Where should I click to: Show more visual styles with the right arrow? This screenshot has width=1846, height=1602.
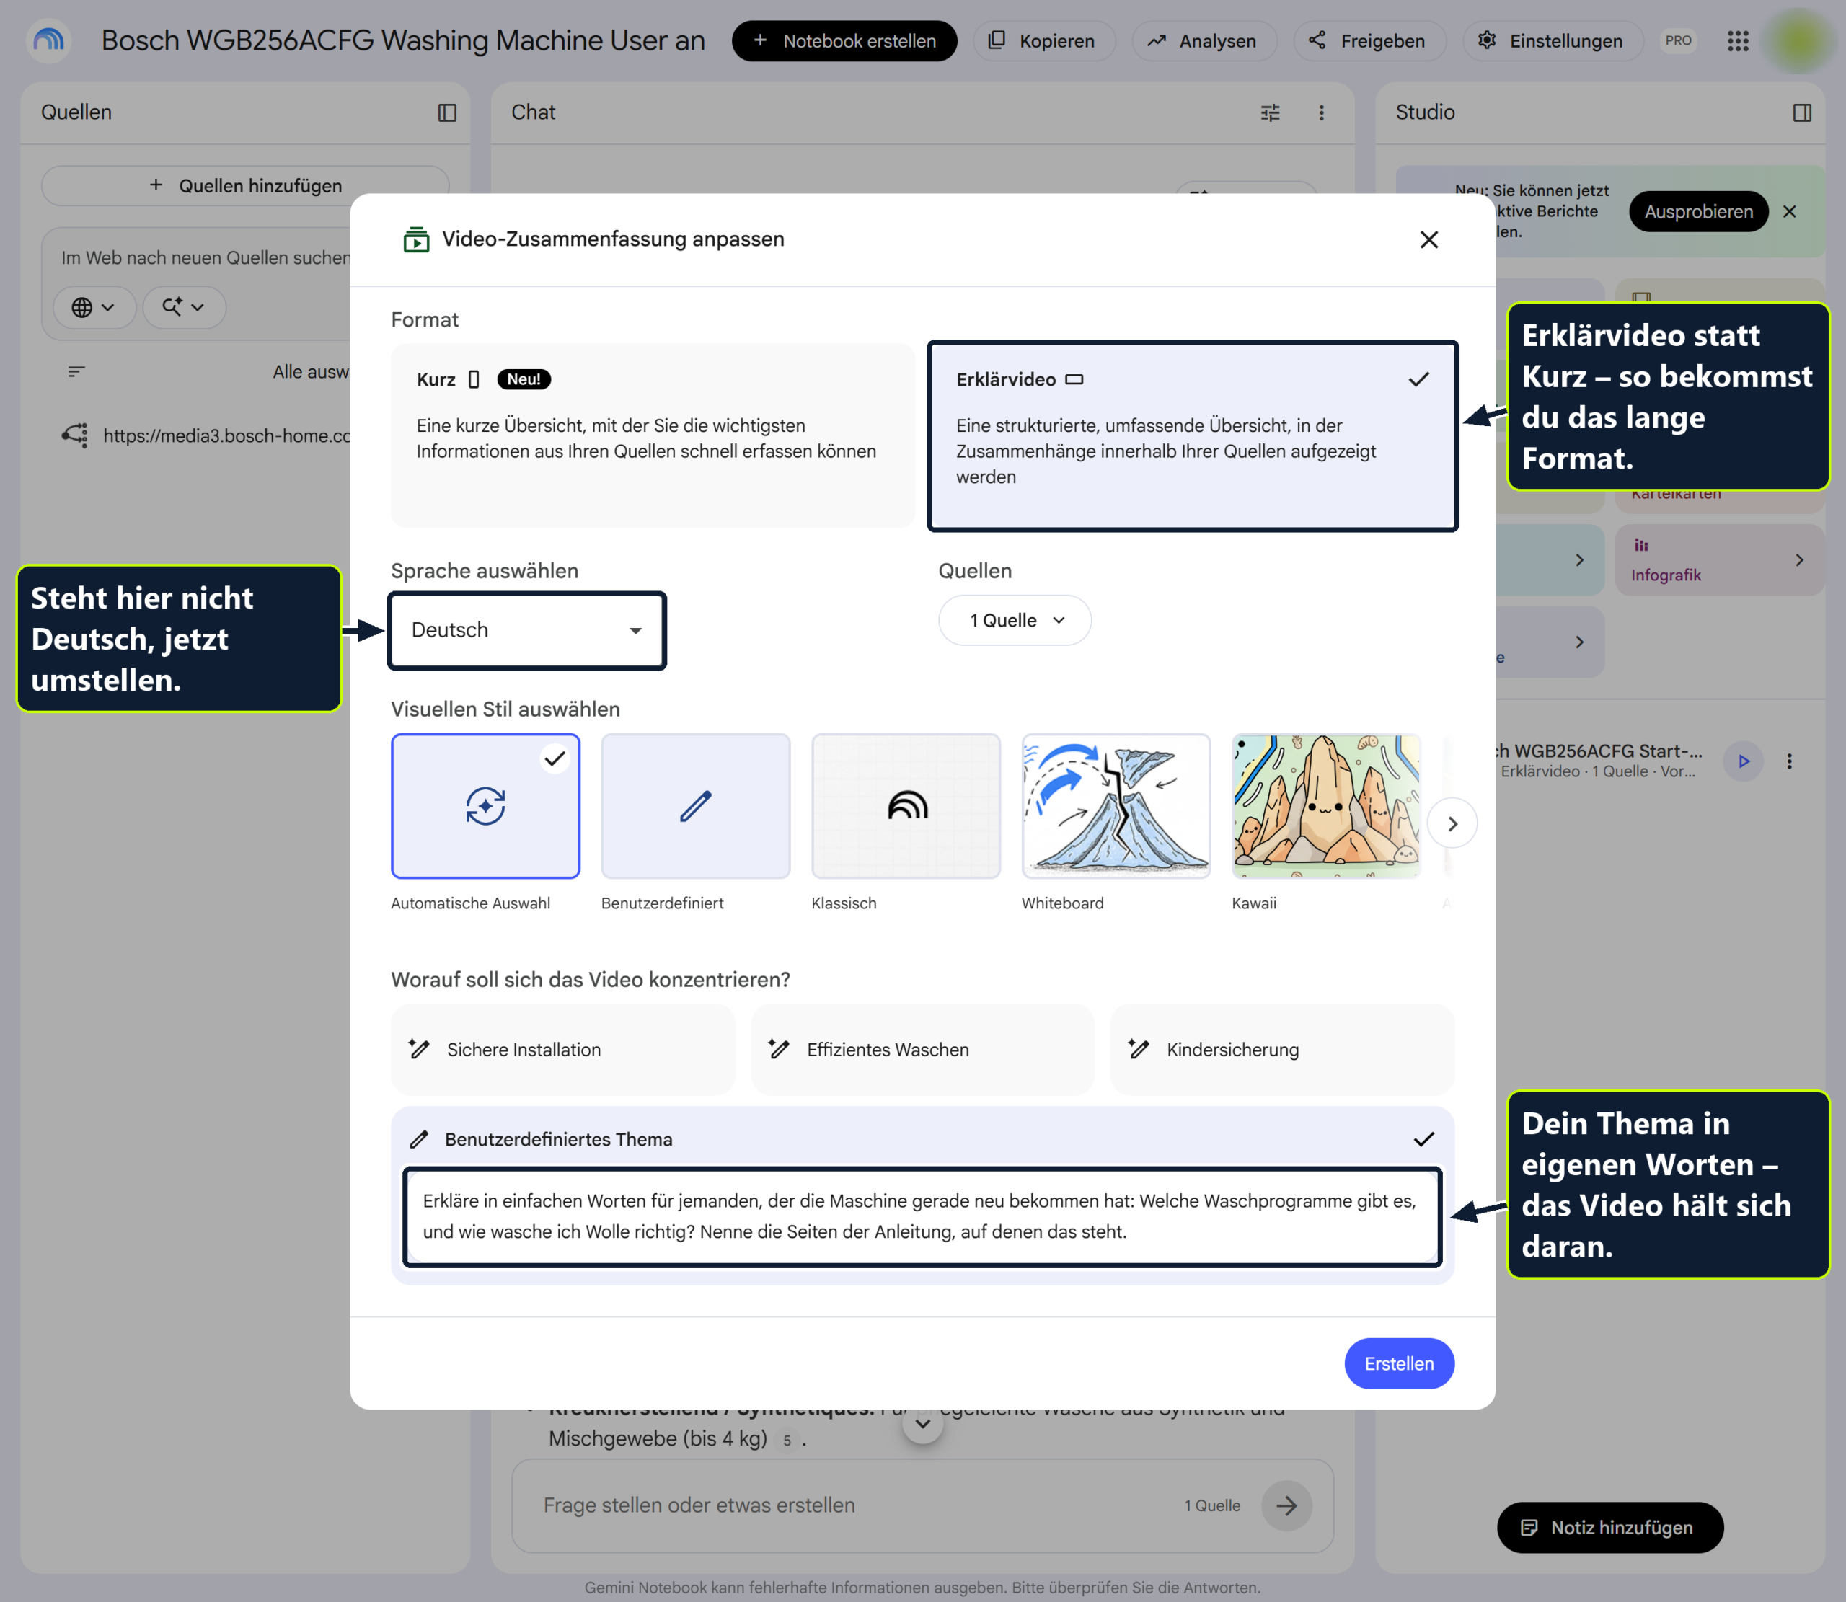tap(1452, 823)
